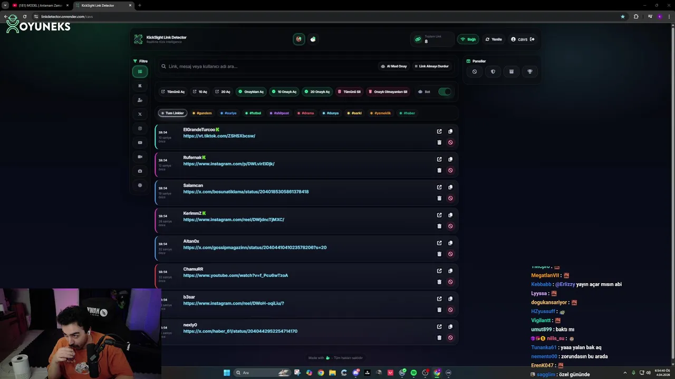Filter by X (Twitter) links icon
This screenshot has width=675, height=379.
coord(140,114)
